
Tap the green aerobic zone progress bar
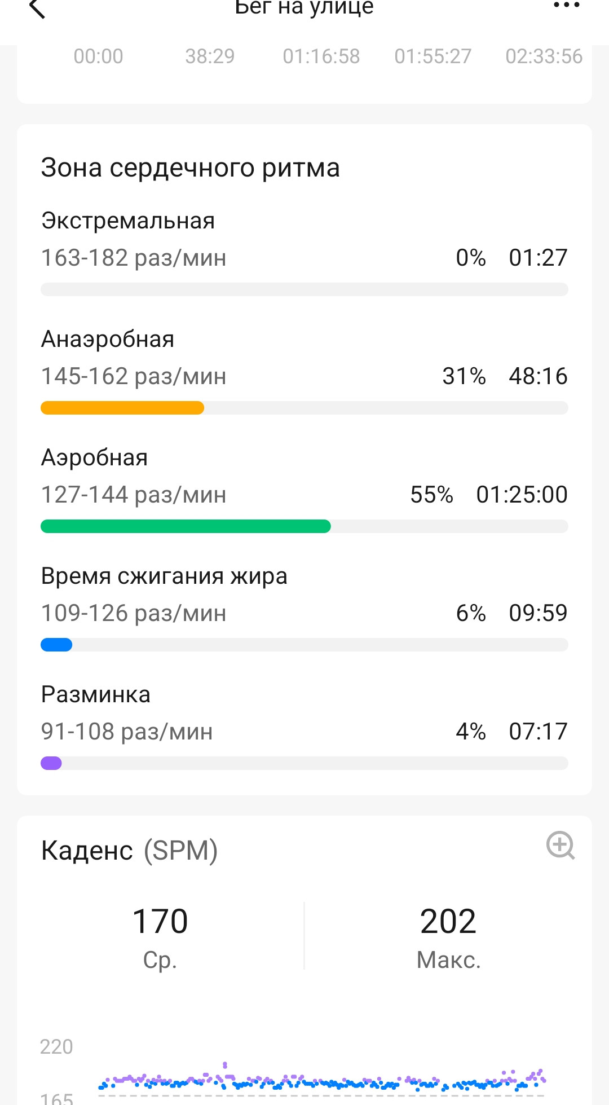(186, 526)
